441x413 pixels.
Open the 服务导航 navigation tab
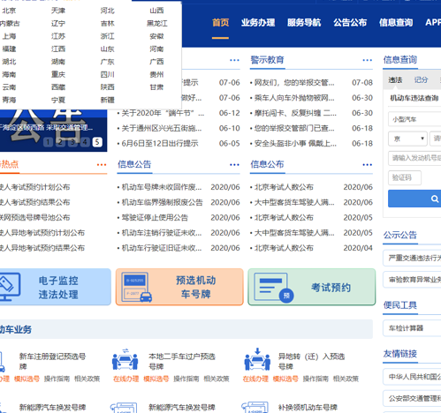(304, 23)
